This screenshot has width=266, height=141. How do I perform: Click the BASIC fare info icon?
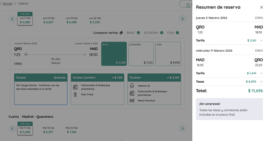point(138,33)
